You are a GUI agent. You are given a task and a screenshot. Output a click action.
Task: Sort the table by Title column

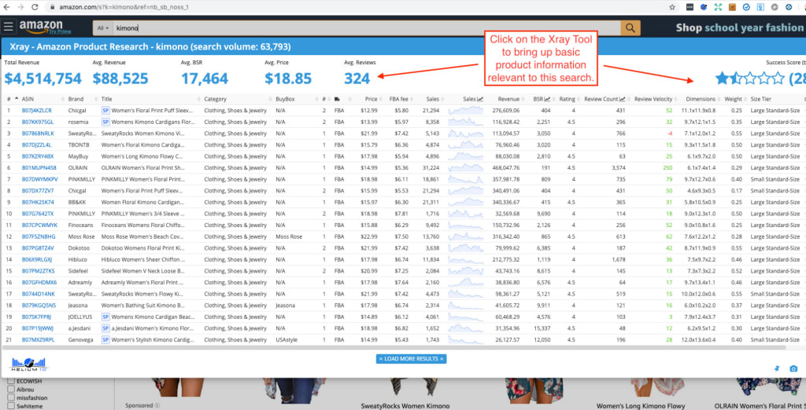pyautogui.click(x=106, y=99)
